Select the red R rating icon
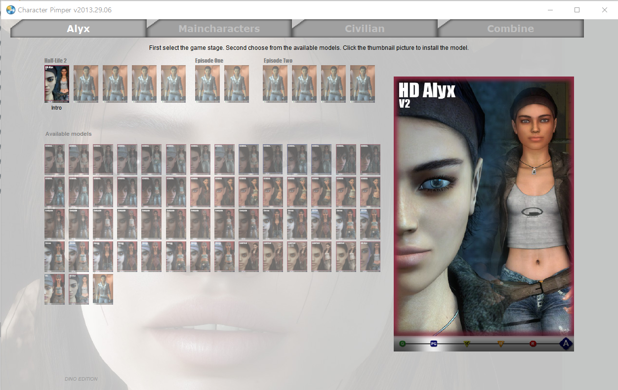Screen dimensions: 618x390 (533, 343)
